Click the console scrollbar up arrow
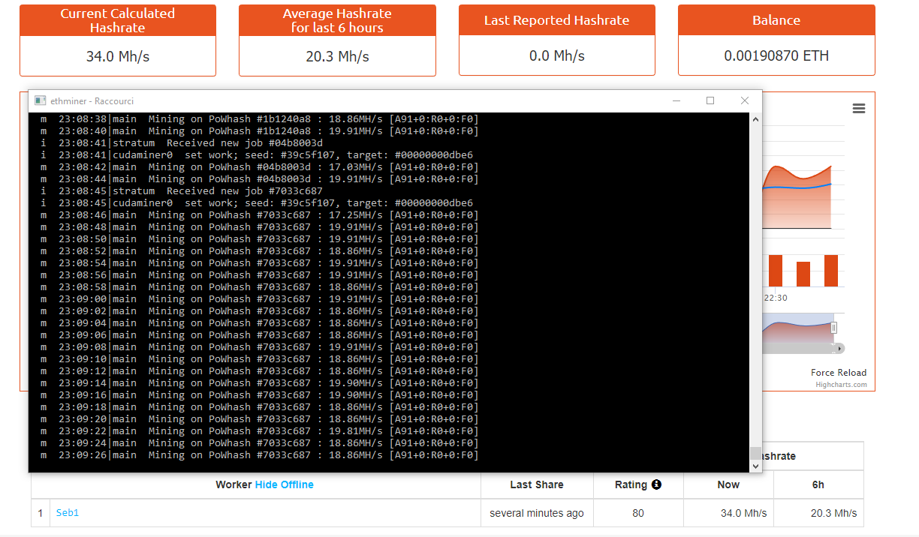 [x=756, y=118]
